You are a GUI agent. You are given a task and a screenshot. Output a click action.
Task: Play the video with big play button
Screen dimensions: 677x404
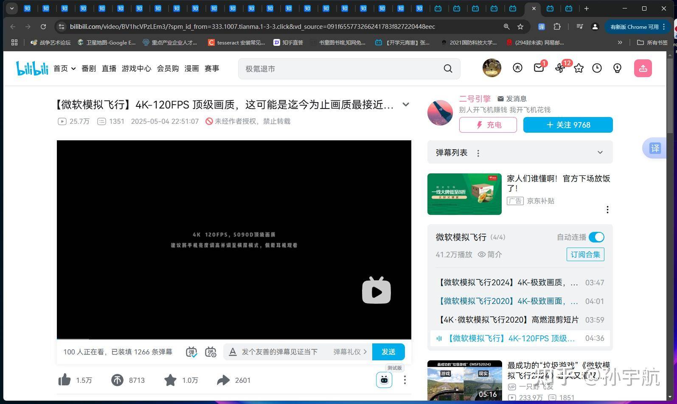[376, 290]
